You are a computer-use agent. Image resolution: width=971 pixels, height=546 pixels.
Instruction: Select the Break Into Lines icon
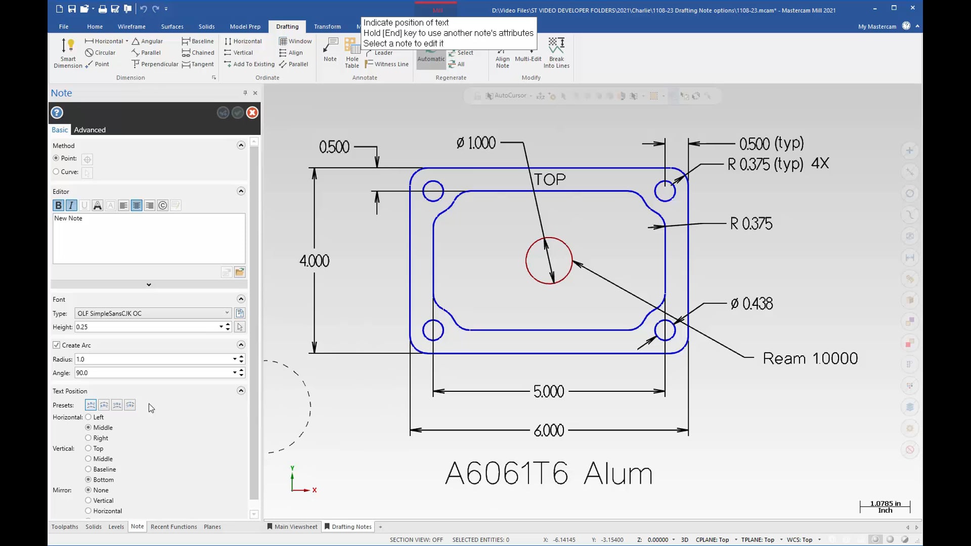[x=556, y=52]
